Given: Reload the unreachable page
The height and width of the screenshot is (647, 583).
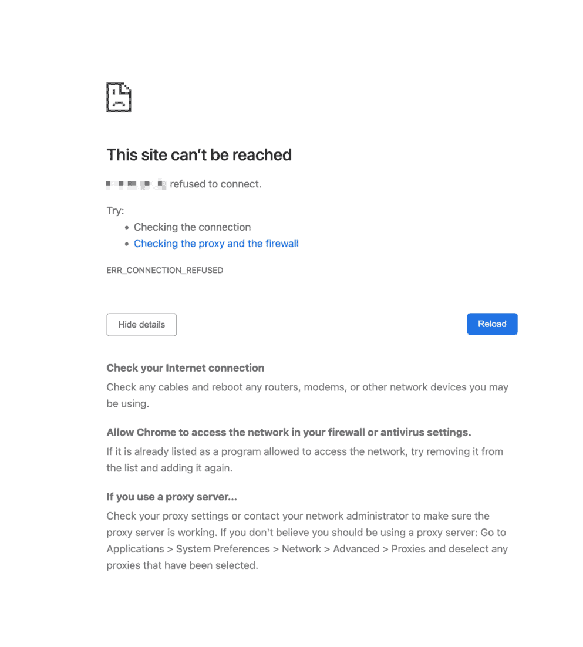Looking at the screenshot, I should click(x=492, y=324).
